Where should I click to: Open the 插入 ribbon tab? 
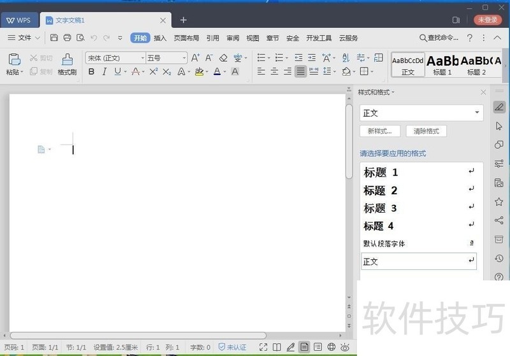(x=160, y=38)
